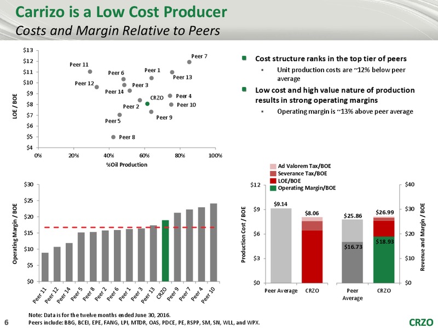Click the '100%' oil production tick label
438x328 pixels.
(215, 155)
